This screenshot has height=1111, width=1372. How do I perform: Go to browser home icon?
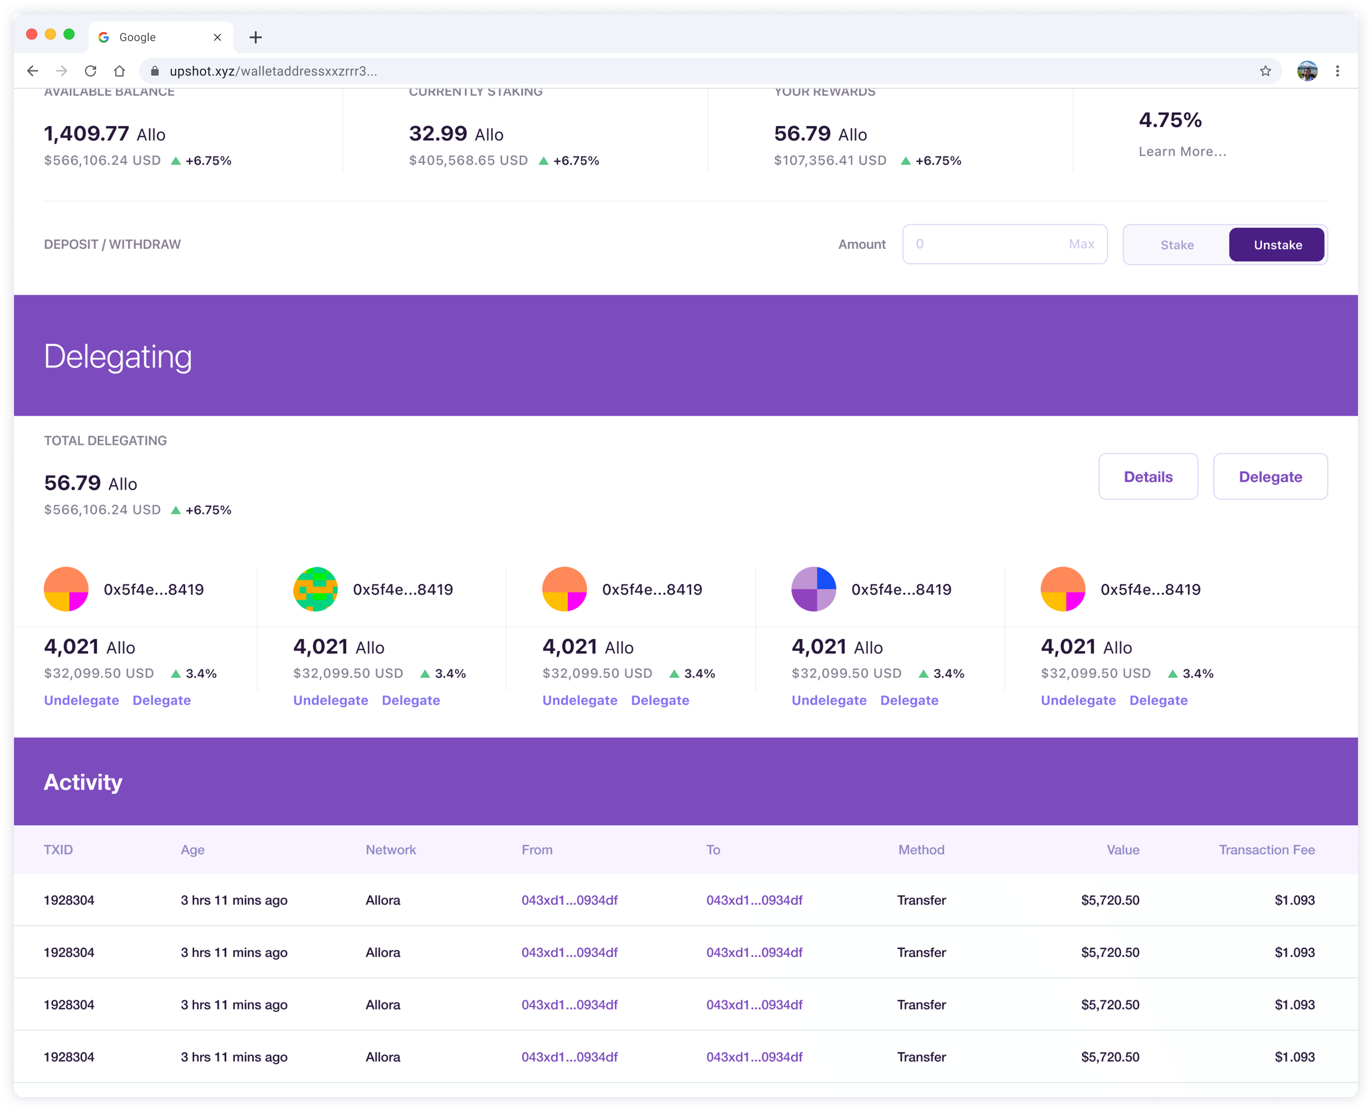(119, 71)
